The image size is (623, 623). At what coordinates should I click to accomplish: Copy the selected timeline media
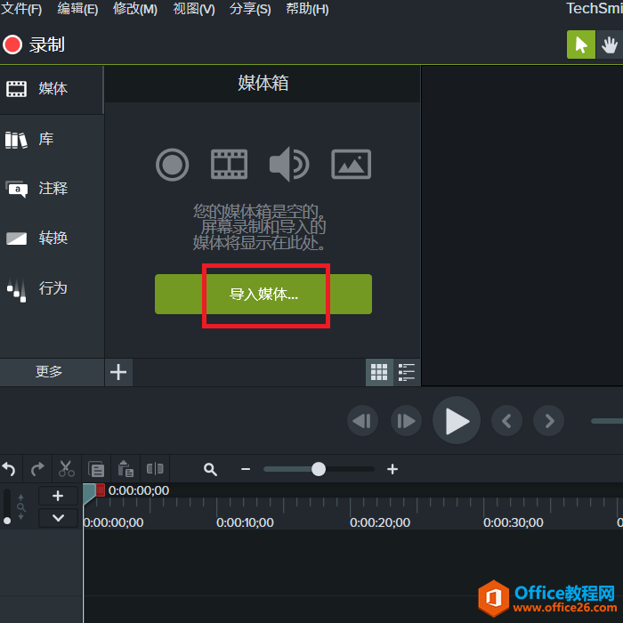pos(96,469)
